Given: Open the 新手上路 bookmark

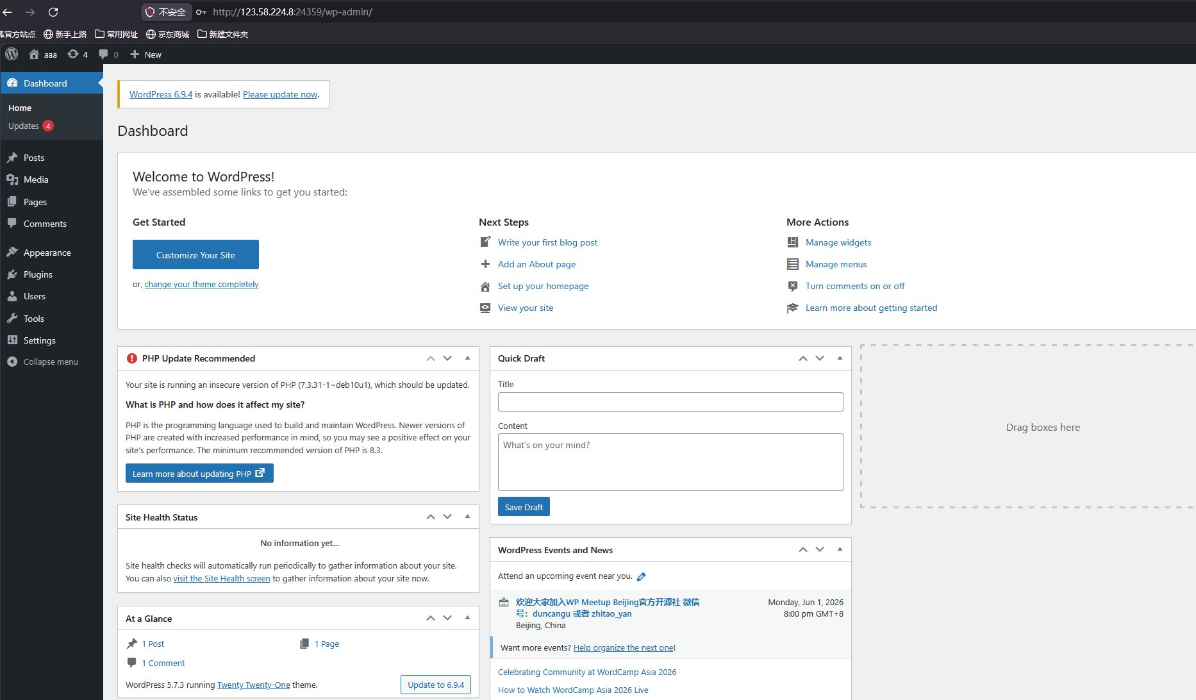Looking at the screenshot, I should click(65, 34).
